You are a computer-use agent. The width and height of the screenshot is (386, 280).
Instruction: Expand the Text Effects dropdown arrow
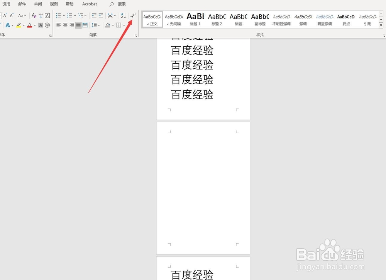tap(13, 25)
